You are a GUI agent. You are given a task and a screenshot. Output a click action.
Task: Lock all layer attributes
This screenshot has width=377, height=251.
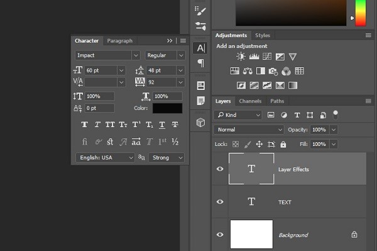tap(283, 144)
